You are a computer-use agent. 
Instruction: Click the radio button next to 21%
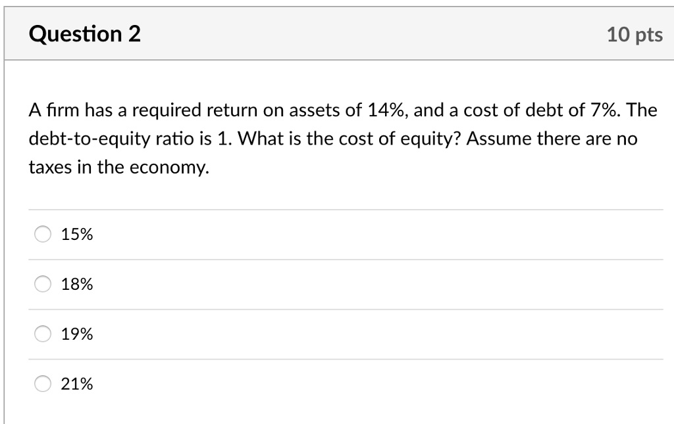coord(43,383)
